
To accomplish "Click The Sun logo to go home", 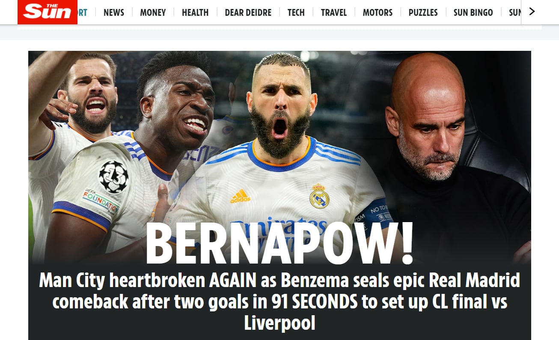I will click(x=48, y=12).
